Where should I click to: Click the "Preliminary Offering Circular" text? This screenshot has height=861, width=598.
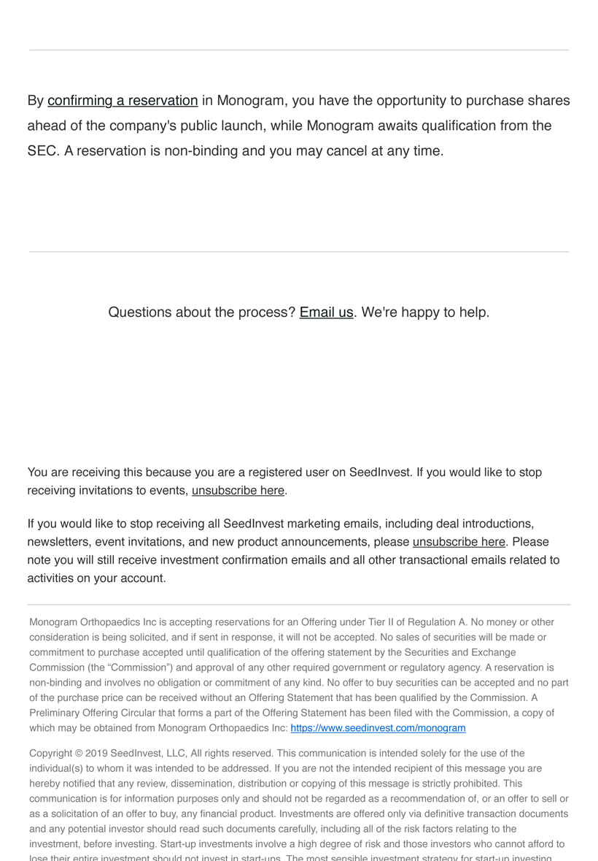96,713
